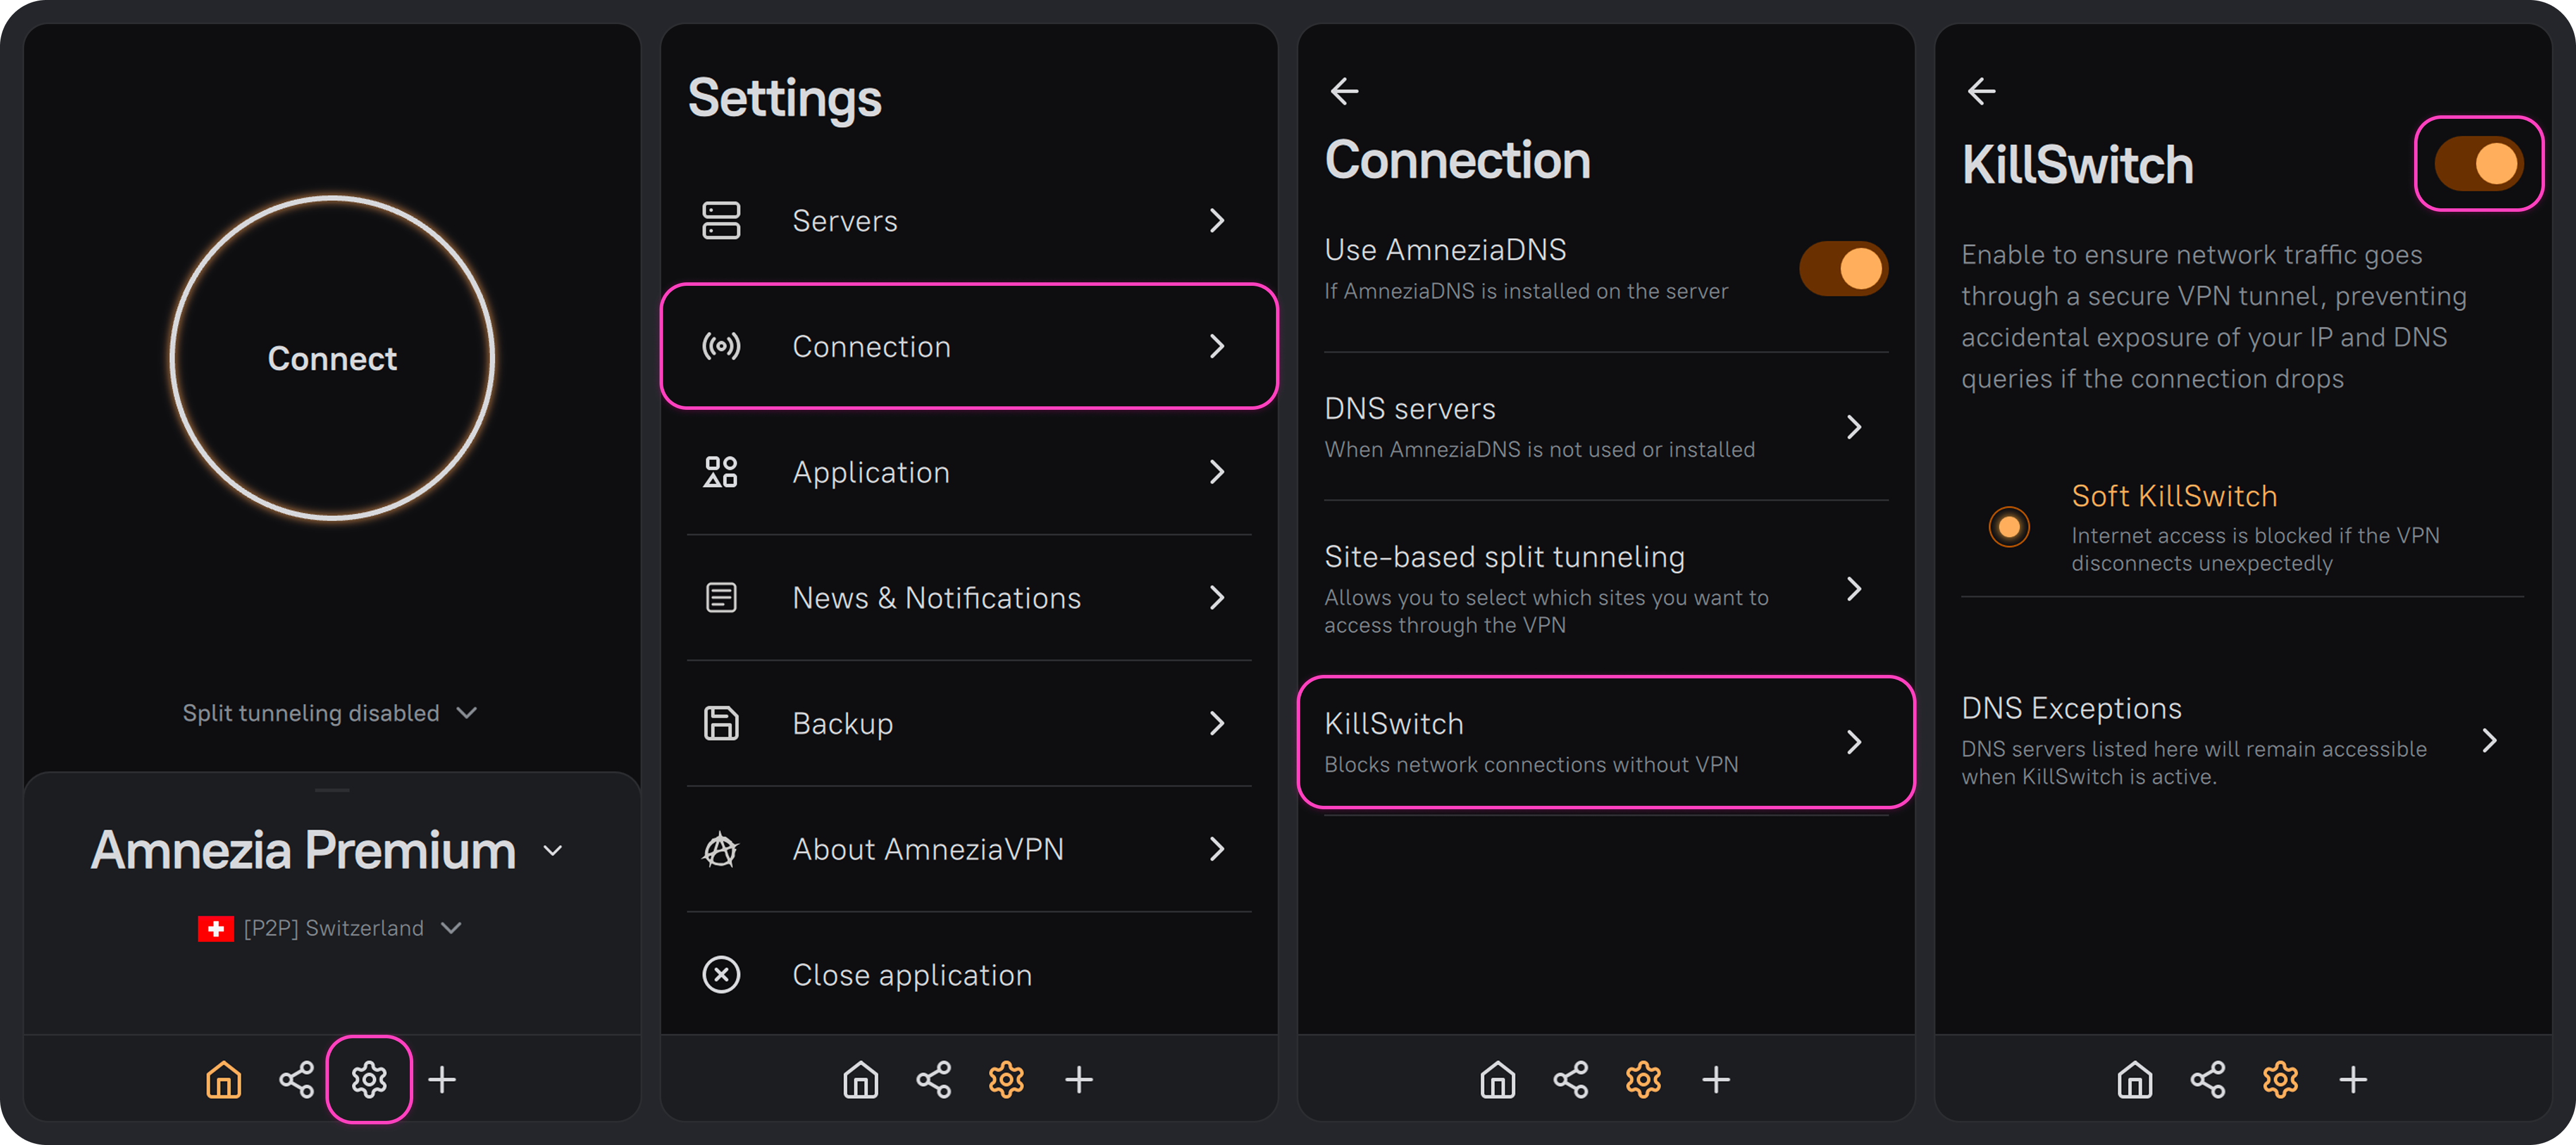Tap orange gear in the Settings screen nav bar
The height and width of the screenshot is (1145, 2576).
(x=1006, y=1079)
